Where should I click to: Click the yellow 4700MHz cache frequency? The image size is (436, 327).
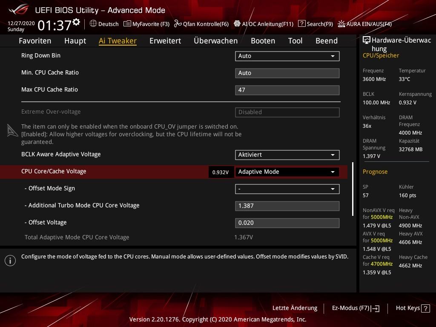click(x=382, y=264)
